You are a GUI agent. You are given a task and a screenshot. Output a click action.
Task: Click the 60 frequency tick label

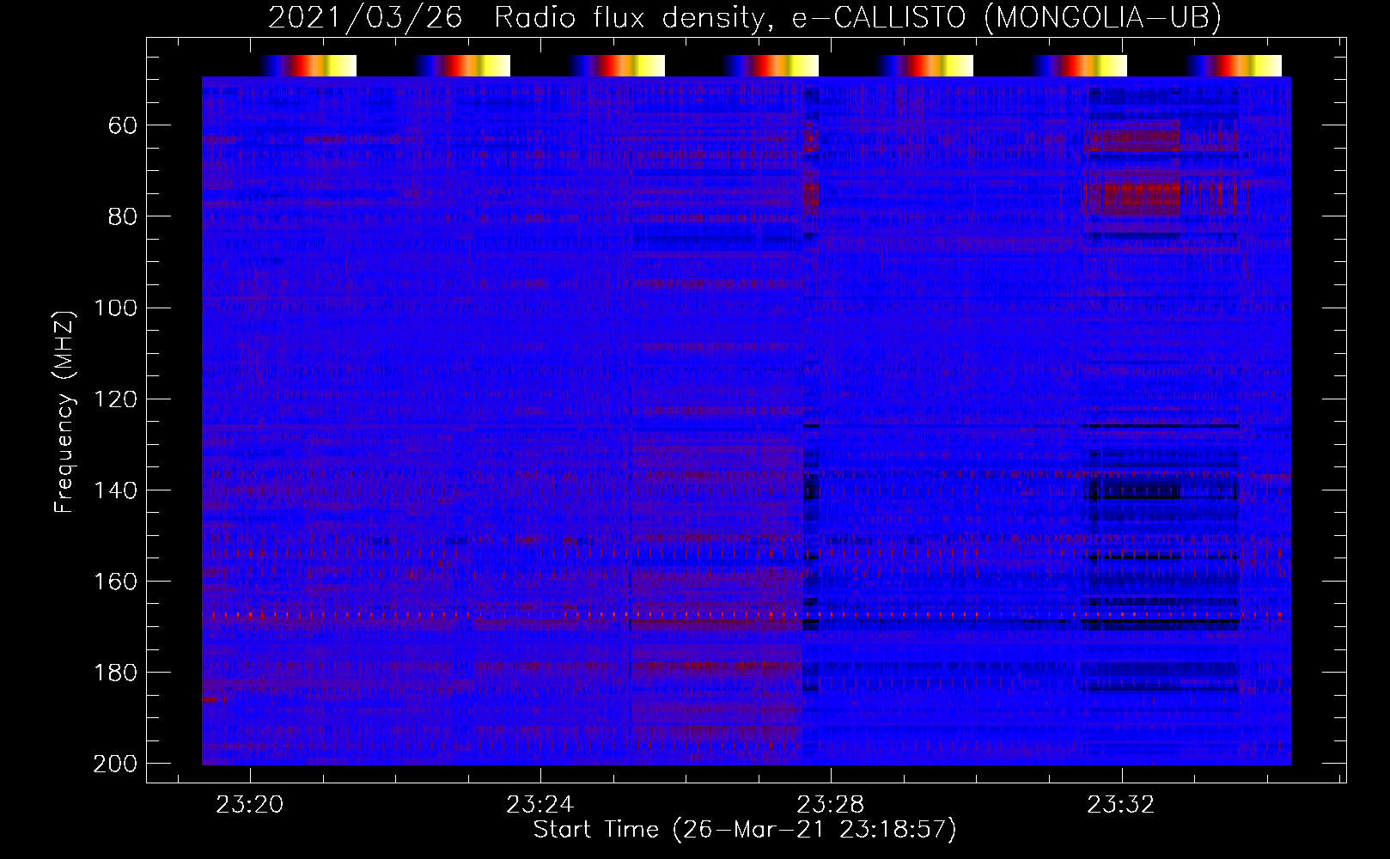tap(123, 126)
